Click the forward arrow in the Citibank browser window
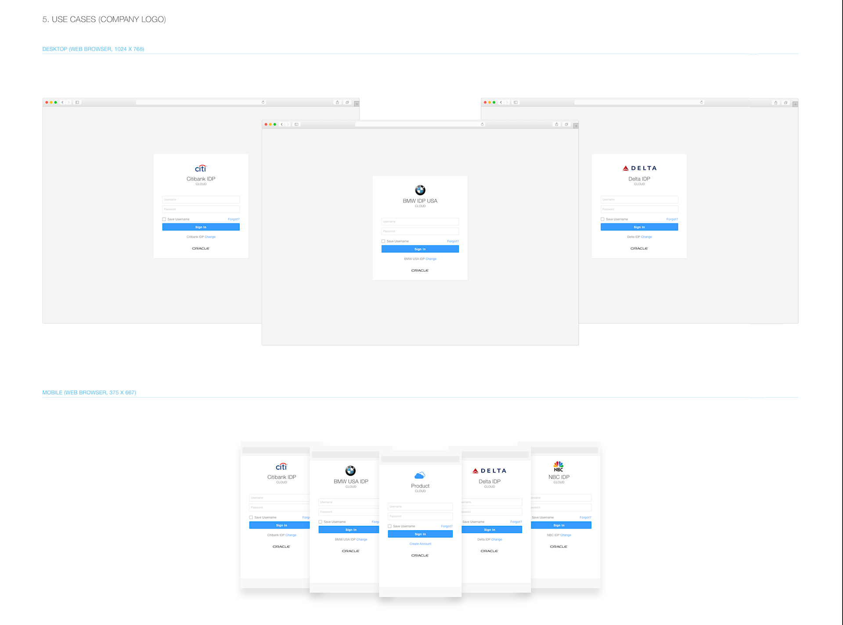Image resolution: width=843 pixels, height=625 pixels. click(68, 102)
